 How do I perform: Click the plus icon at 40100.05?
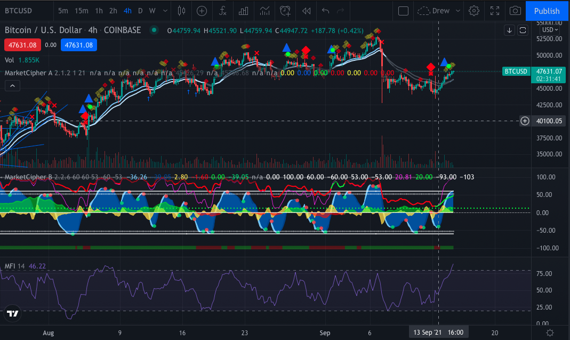tap(525, 121)
